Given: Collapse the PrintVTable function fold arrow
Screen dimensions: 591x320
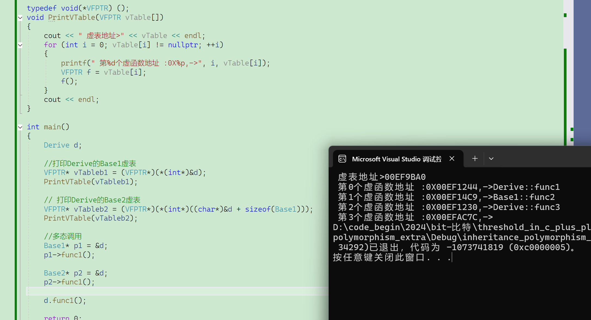Looking at the screenshot, I should [x=20, y=18].
